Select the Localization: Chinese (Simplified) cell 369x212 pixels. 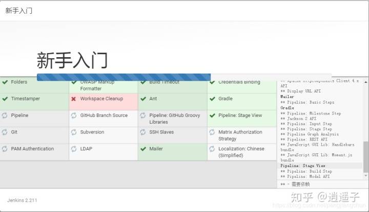point(242,152)
